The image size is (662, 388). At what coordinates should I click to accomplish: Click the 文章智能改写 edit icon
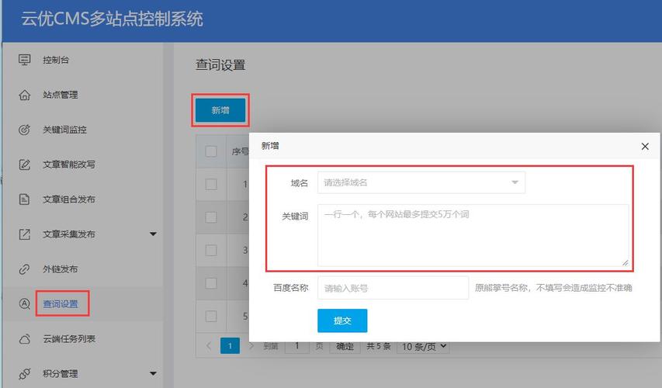tap(25, 165)
